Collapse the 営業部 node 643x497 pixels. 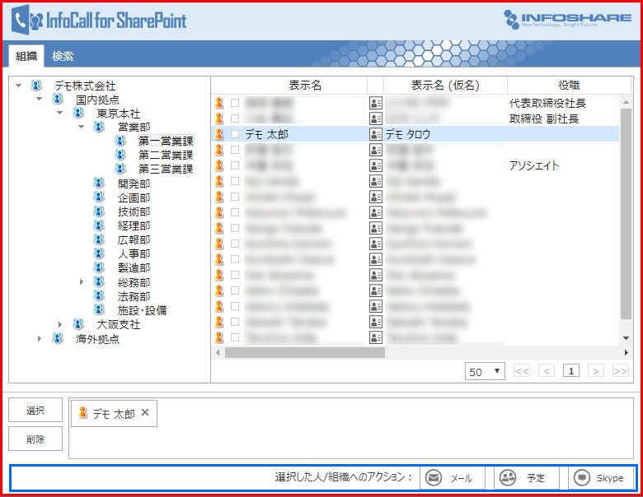click(81, 127)
